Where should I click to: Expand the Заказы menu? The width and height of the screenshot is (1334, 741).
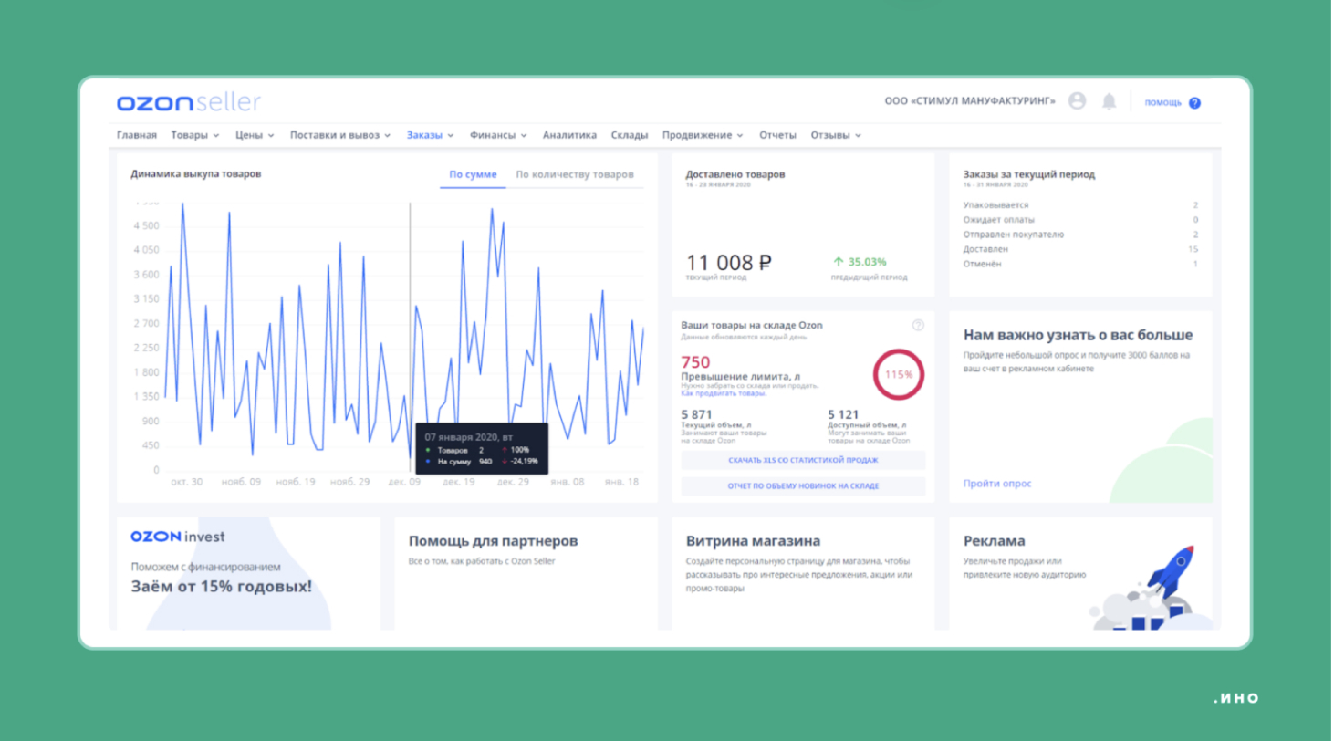(x=431, y=135)
